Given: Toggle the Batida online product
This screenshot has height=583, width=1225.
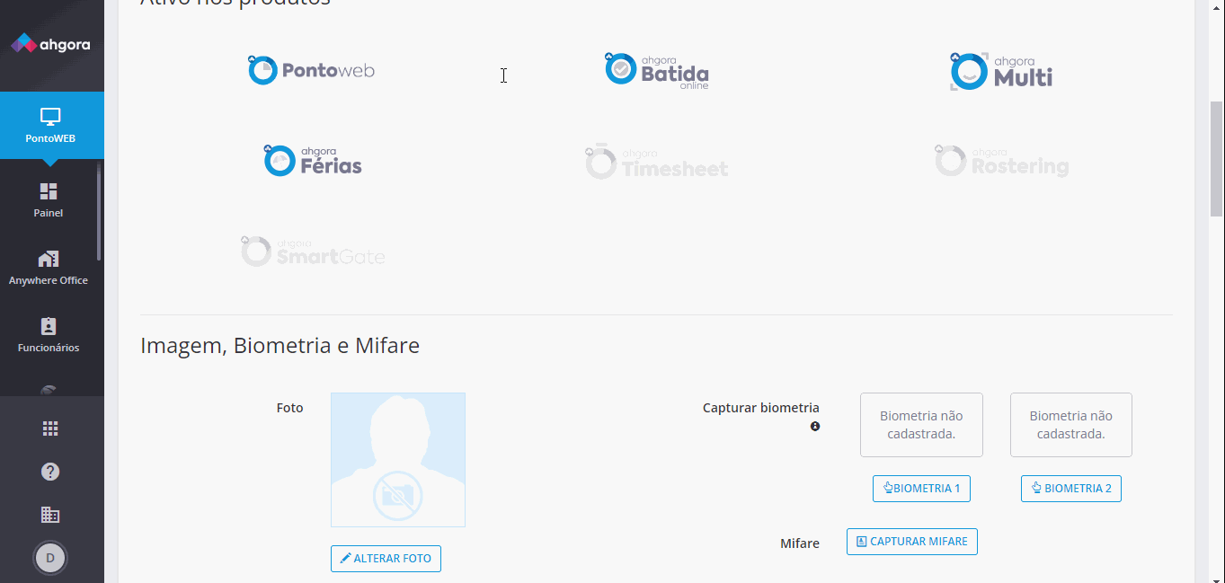Looking at the screenshot, I should (x=657, y=71).
